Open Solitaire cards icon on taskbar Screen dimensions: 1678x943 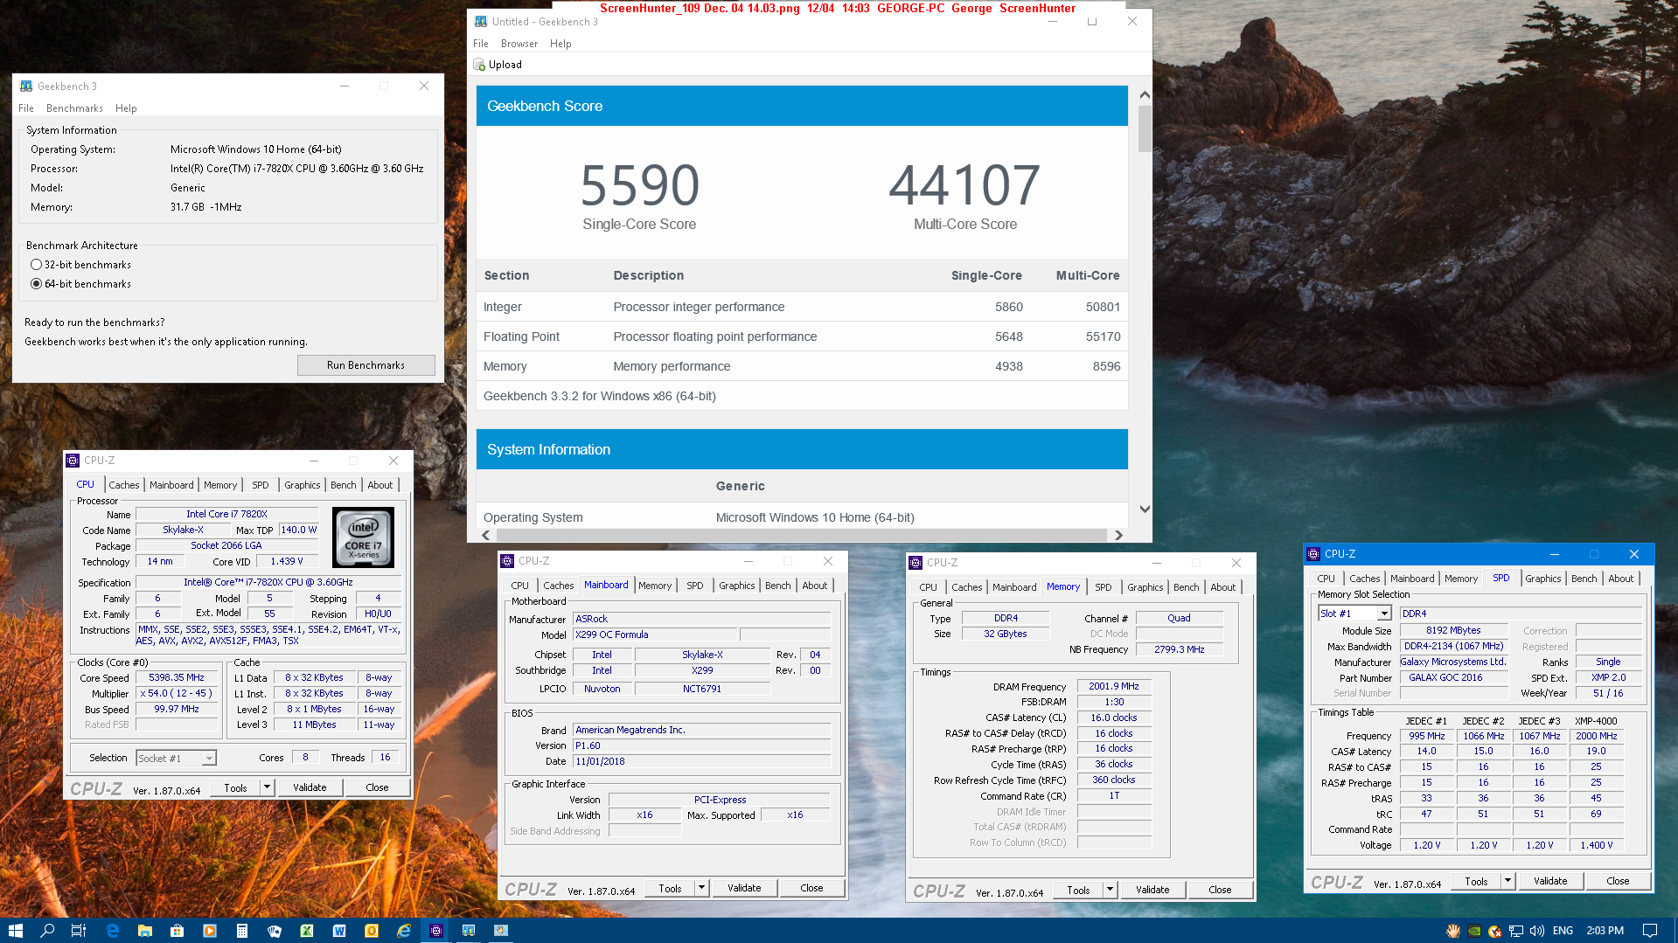click(x=275, y=931)
